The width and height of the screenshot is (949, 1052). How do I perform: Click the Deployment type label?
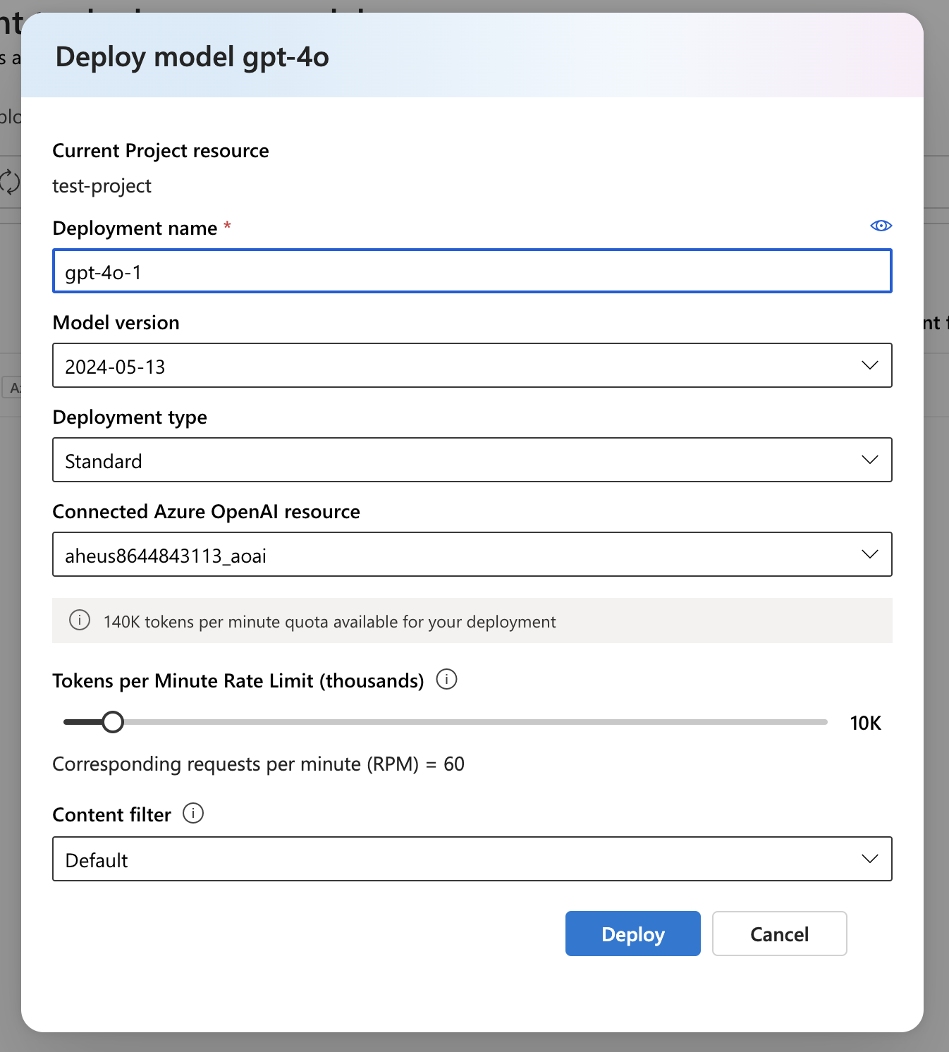(x=130, y=417)
